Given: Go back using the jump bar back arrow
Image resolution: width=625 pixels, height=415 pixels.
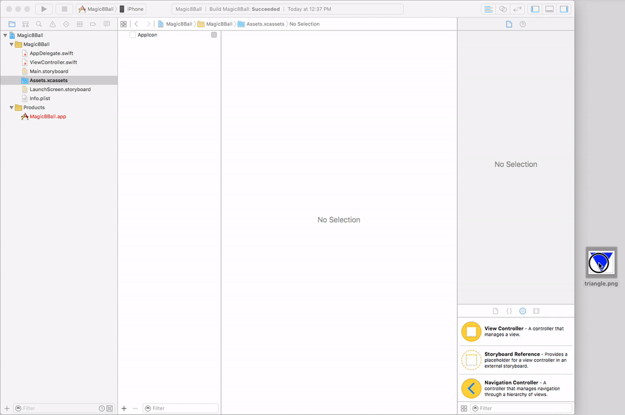Looking at the screenshot, I should click(136, 24).
